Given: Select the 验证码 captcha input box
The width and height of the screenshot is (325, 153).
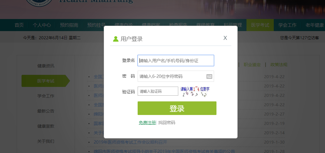Looking at the screenshot, I should pos(158,91).
